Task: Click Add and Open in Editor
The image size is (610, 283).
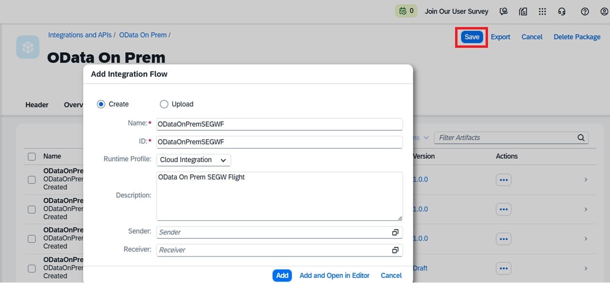Action: click(x=335, y=275)
